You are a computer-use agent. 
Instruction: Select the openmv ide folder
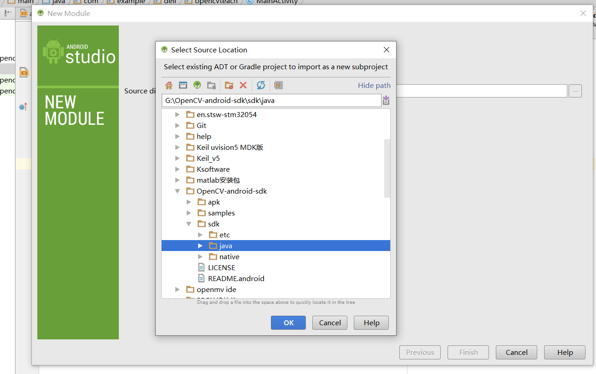(216, 289)
